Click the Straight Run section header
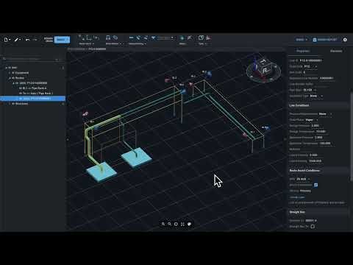This screenshot has height=265, width=353. click(x=318, y=212)
